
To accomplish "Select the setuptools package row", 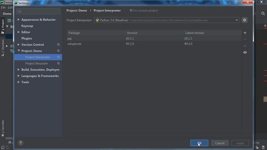I will (x=154, y=44).
